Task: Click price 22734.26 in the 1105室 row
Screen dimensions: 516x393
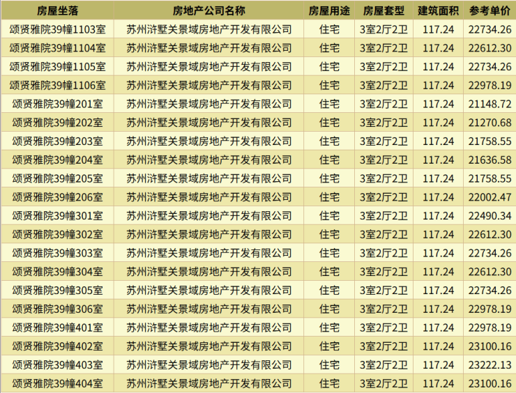Action: click(490, 67)
